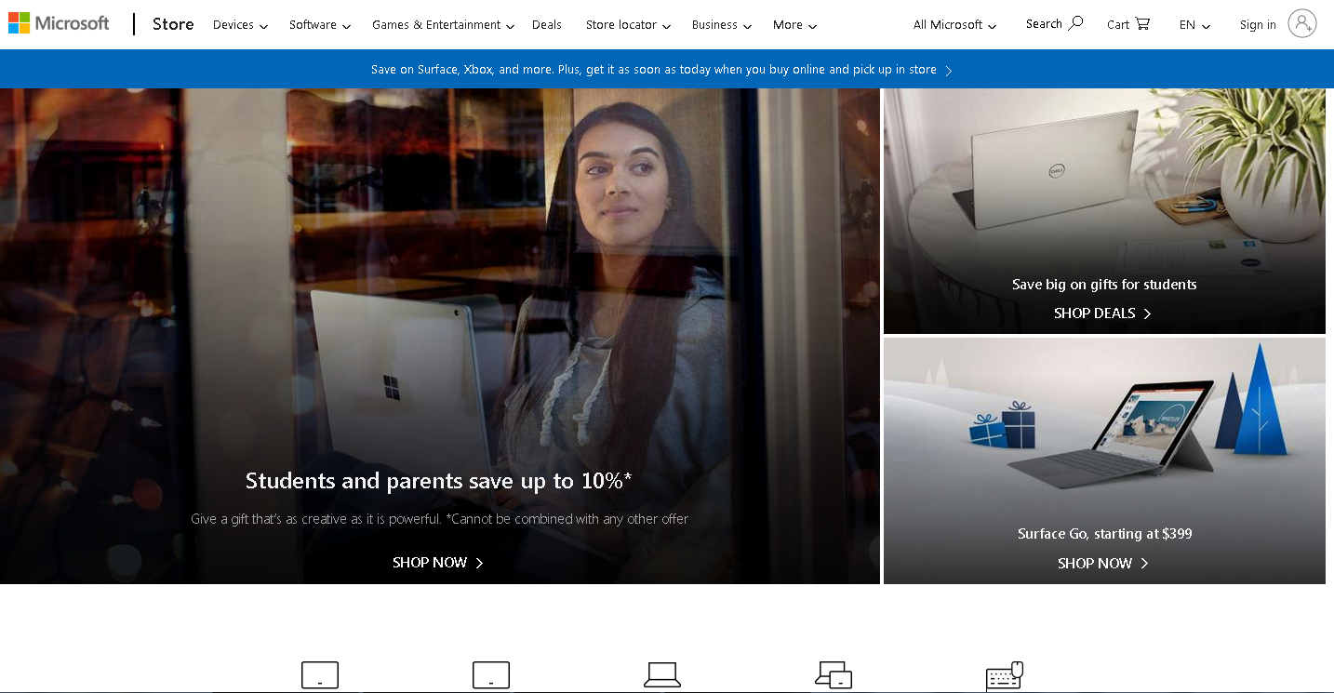Select the laptop category icon

click(661, 675)
